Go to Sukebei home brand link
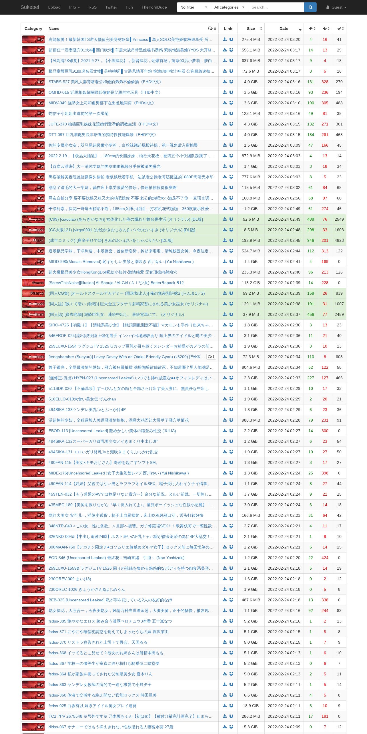Screen dimensions: 367x734 click(x=30, y=7)
